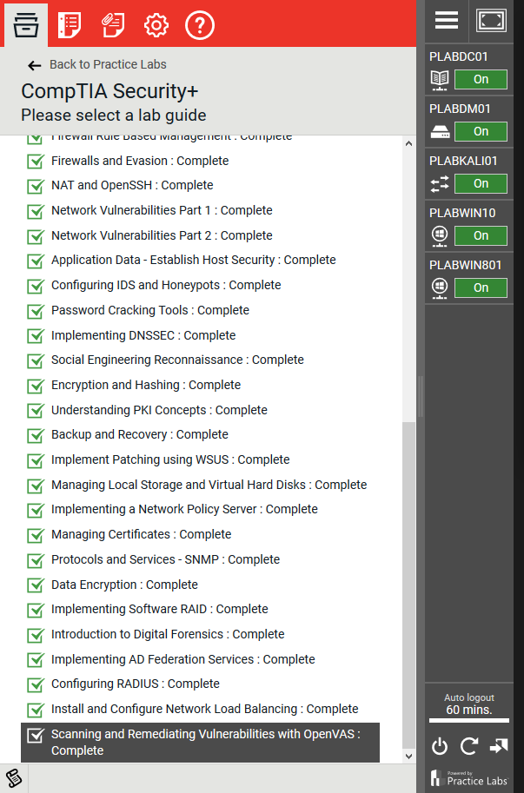Viewport: 524px width, 793px height.
Task: Open Implement Patching using WSUS lab
Action: (170, 459)
